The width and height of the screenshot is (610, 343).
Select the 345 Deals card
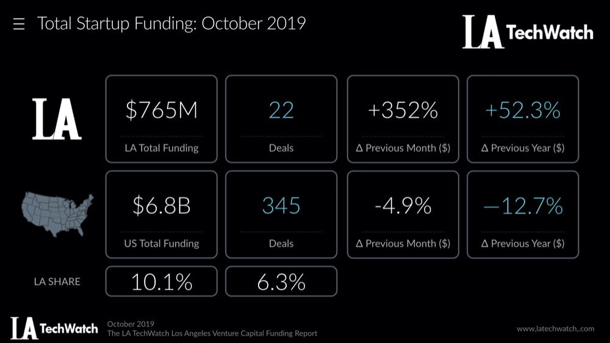pos(281,214)
